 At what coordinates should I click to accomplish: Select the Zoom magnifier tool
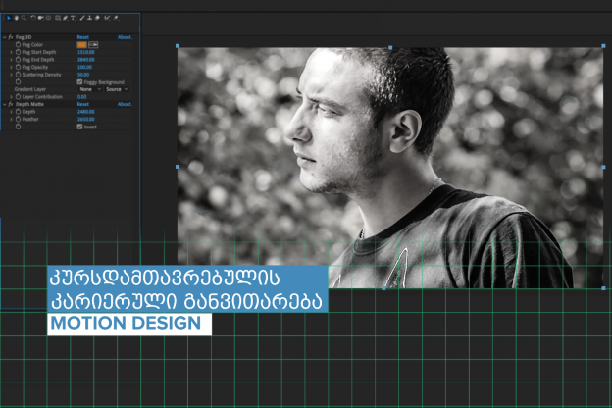coord(24,18)
